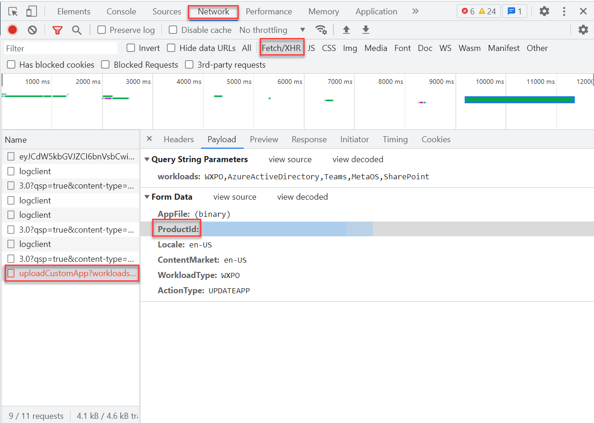Close the request details pane

pyautogui.click(x=149, y=139)
